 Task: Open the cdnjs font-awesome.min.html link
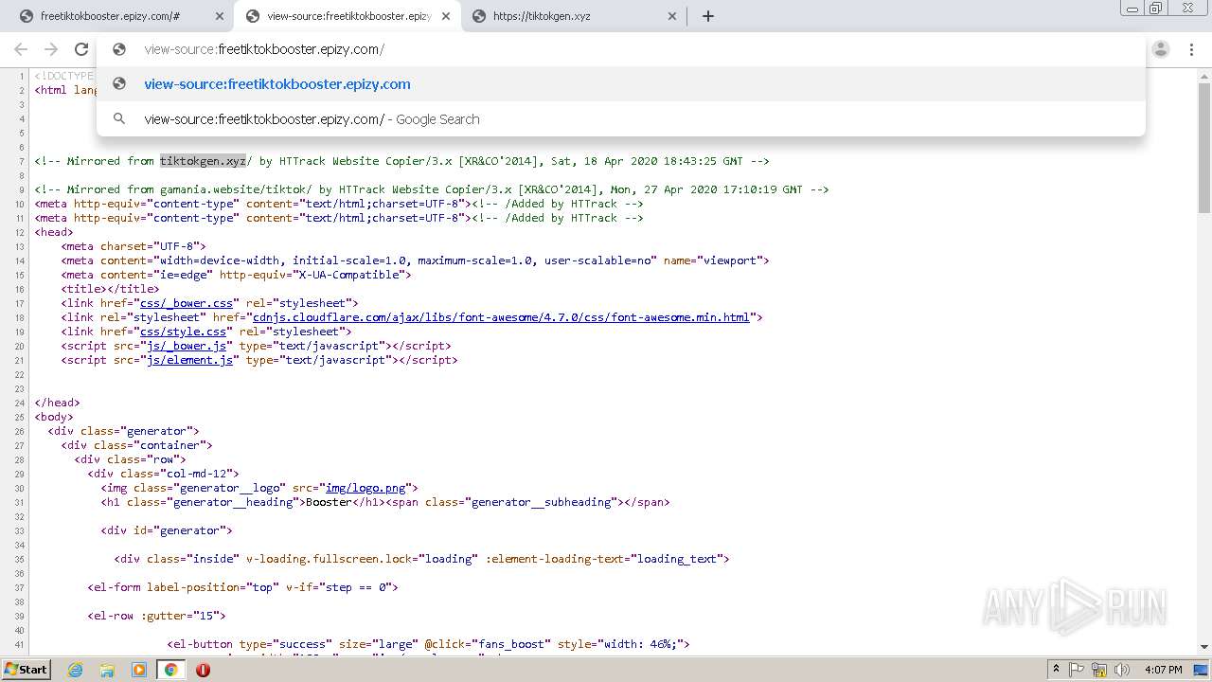click(x=501, y=317)
